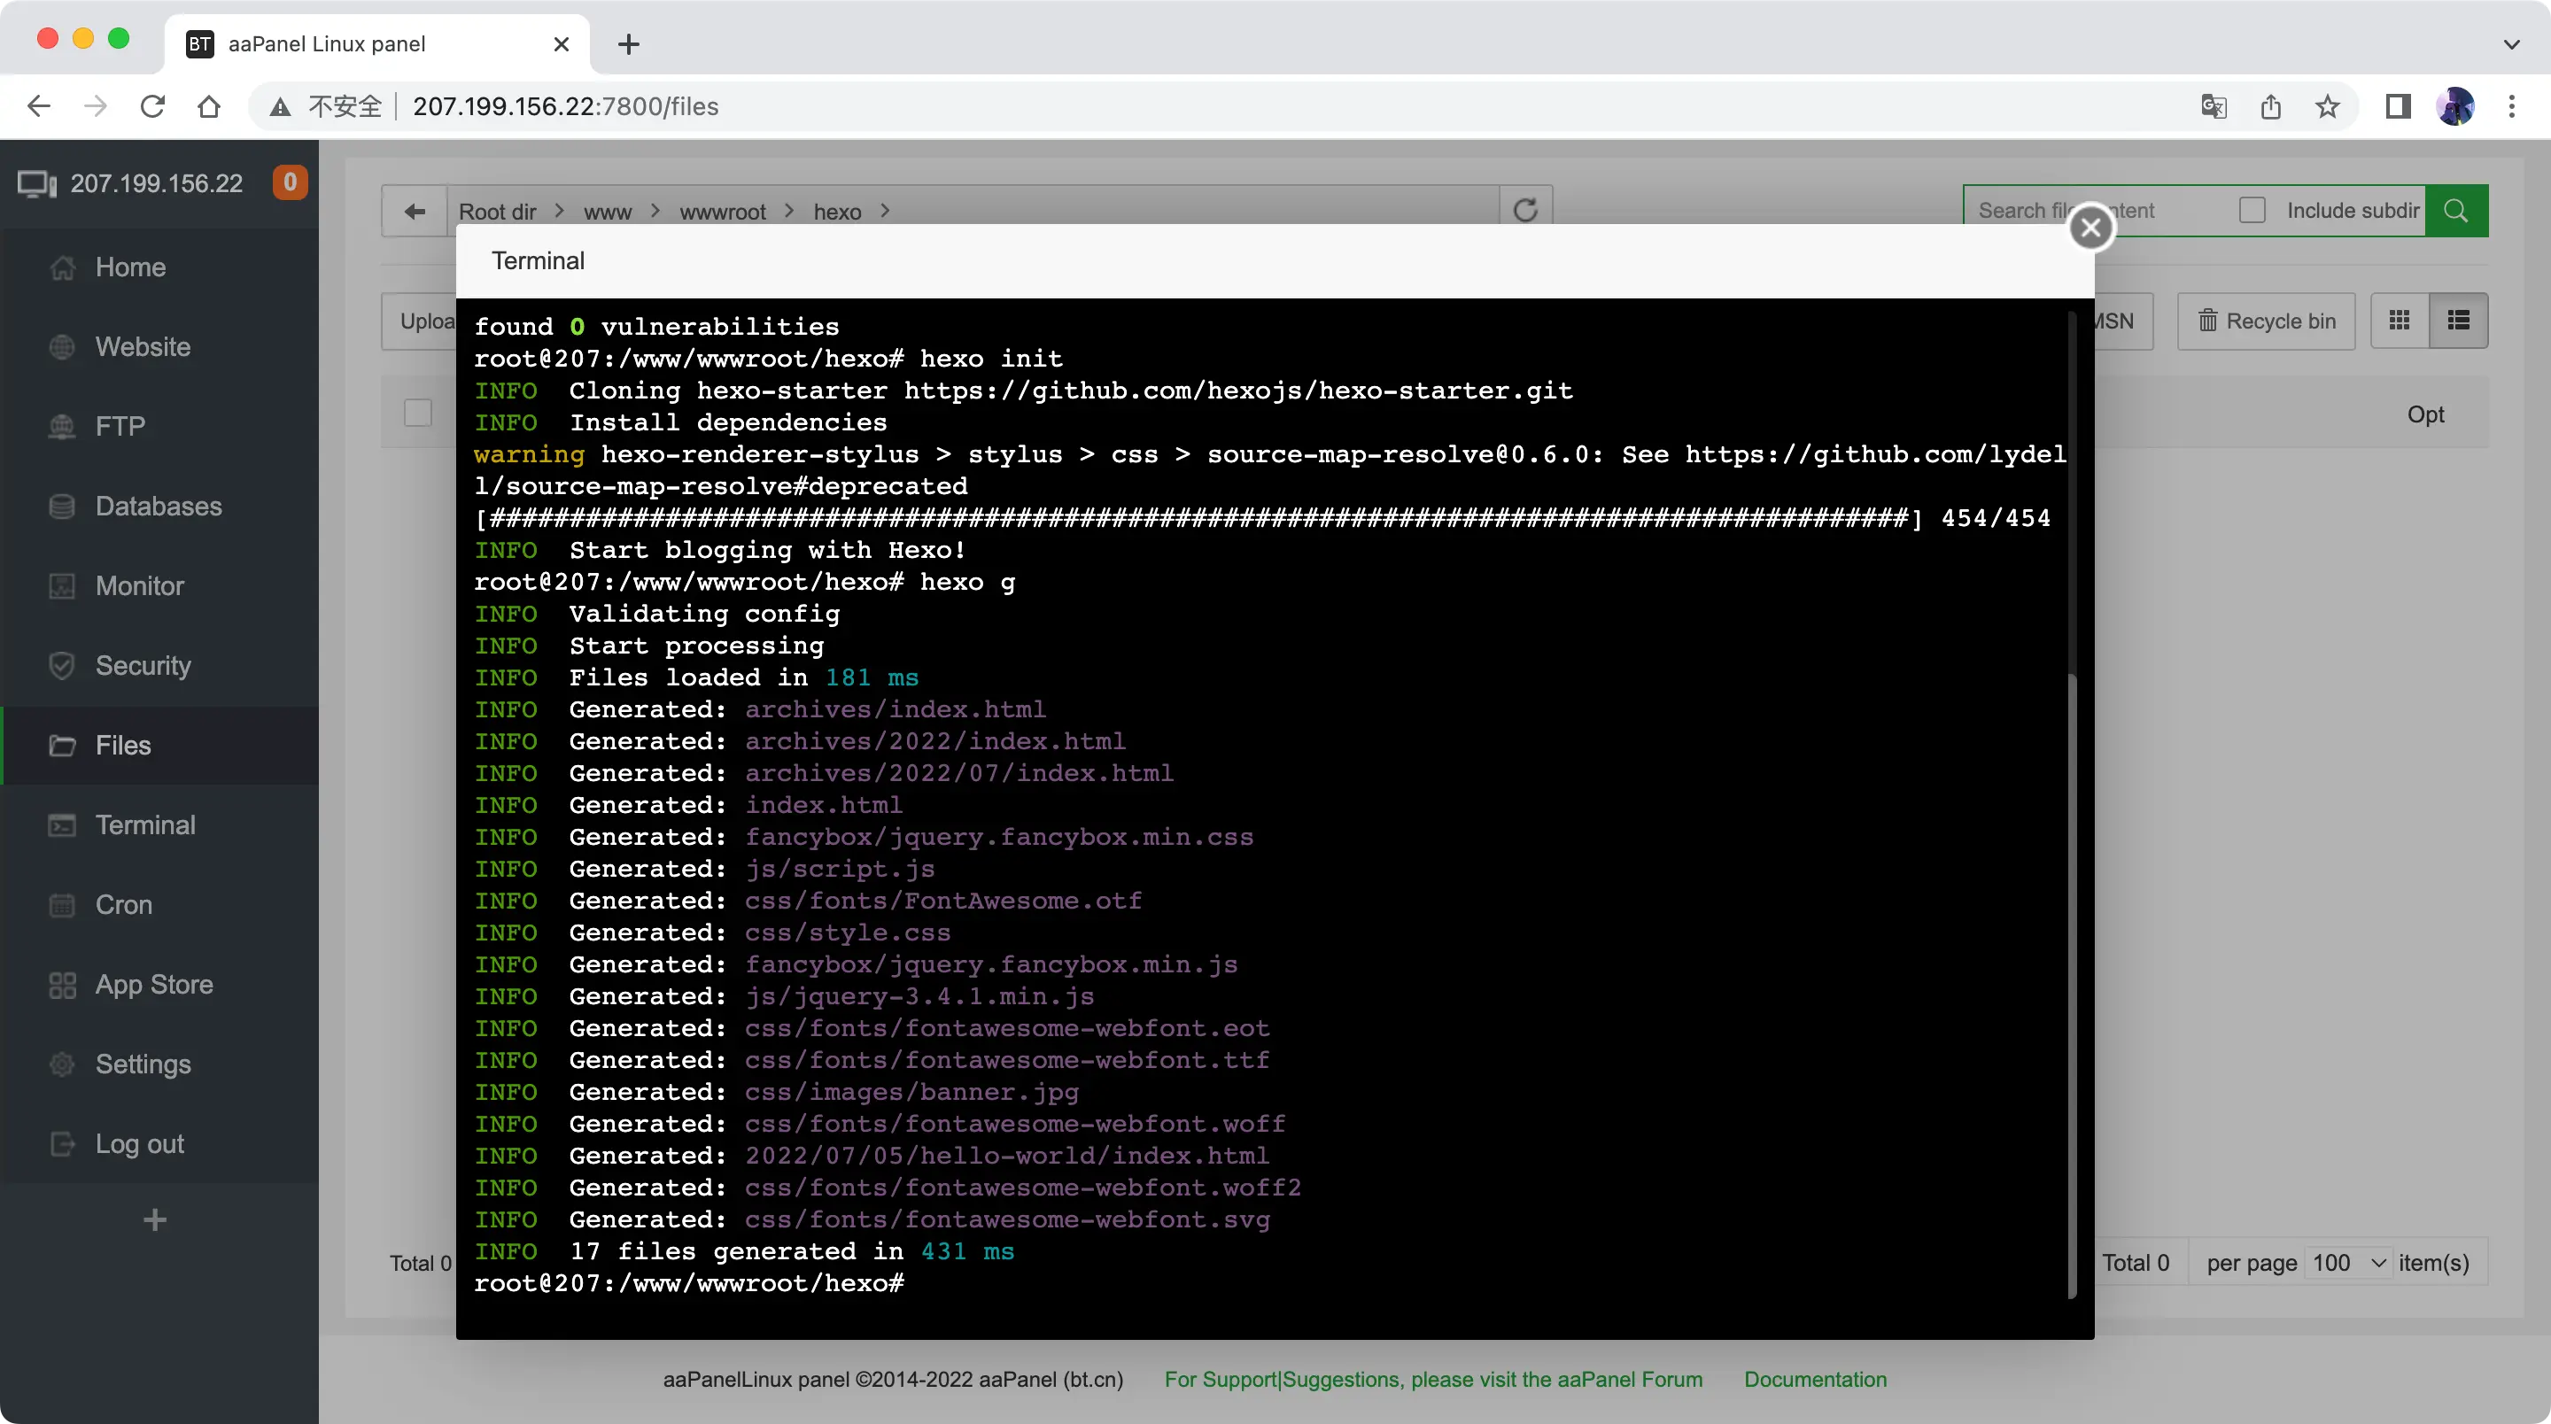Image resolution: width=2551 pixels, height=1424 pixels.
Task: Toggle the browser side panel
Action: tap(2398, 106)
